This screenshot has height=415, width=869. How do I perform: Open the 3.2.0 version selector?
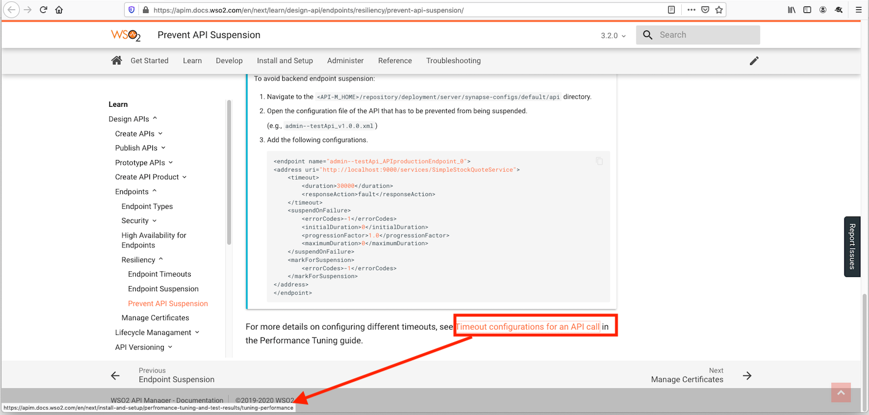tap(613, 35)
